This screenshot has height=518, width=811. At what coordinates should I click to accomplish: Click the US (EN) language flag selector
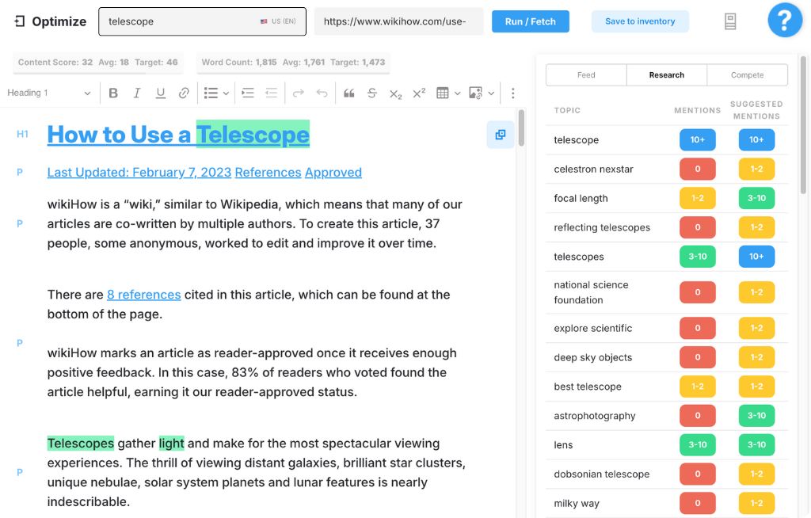(278, 21)
